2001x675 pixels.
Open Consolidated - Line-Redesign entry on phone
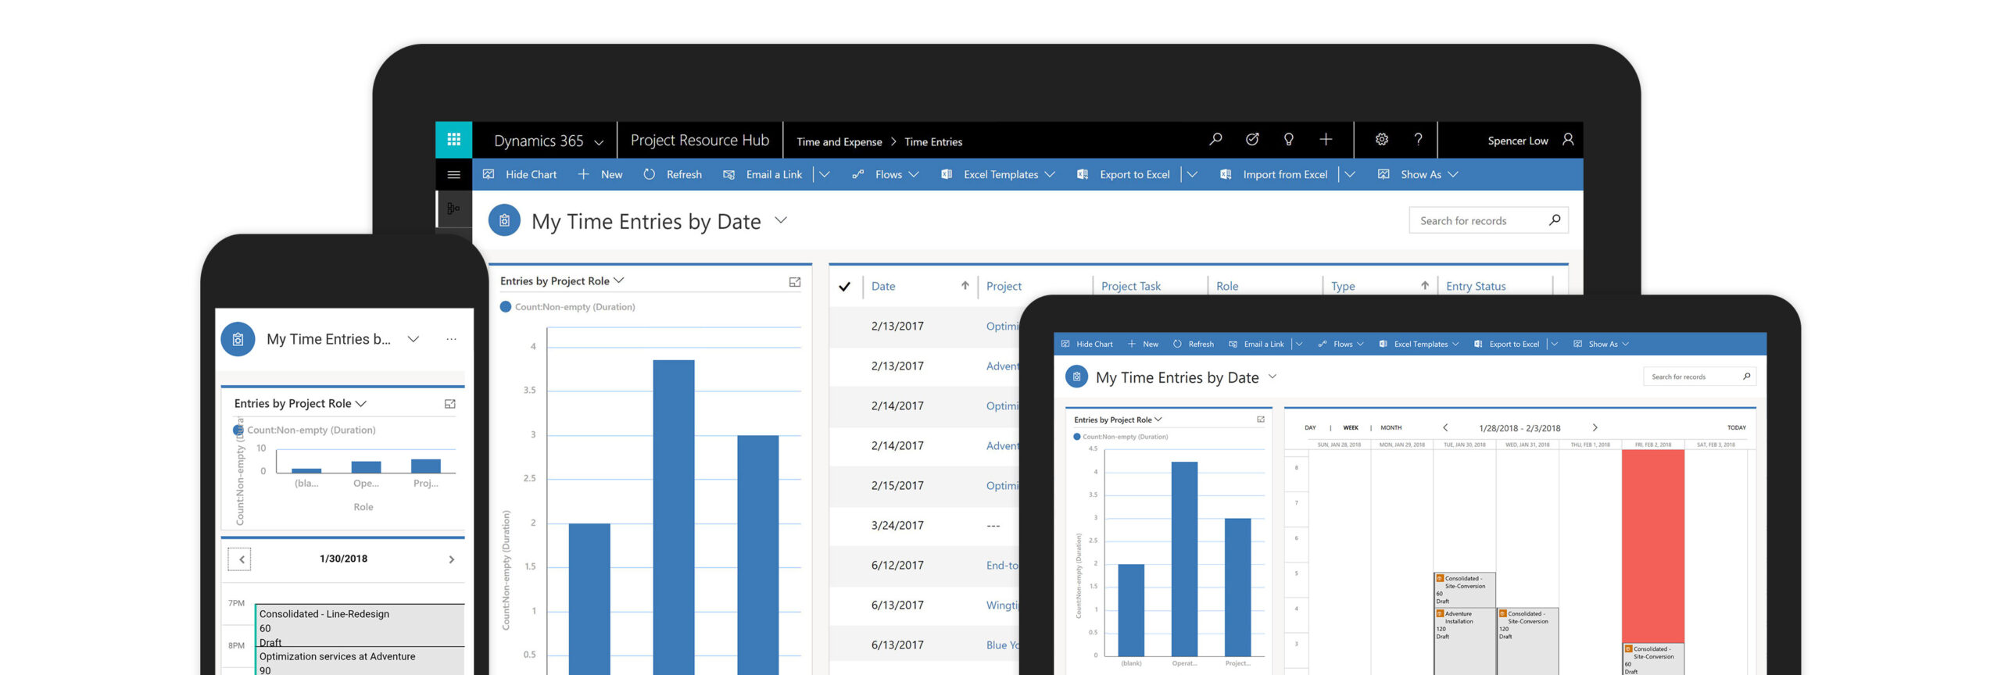pyautogui.click(x=360, y=625)
